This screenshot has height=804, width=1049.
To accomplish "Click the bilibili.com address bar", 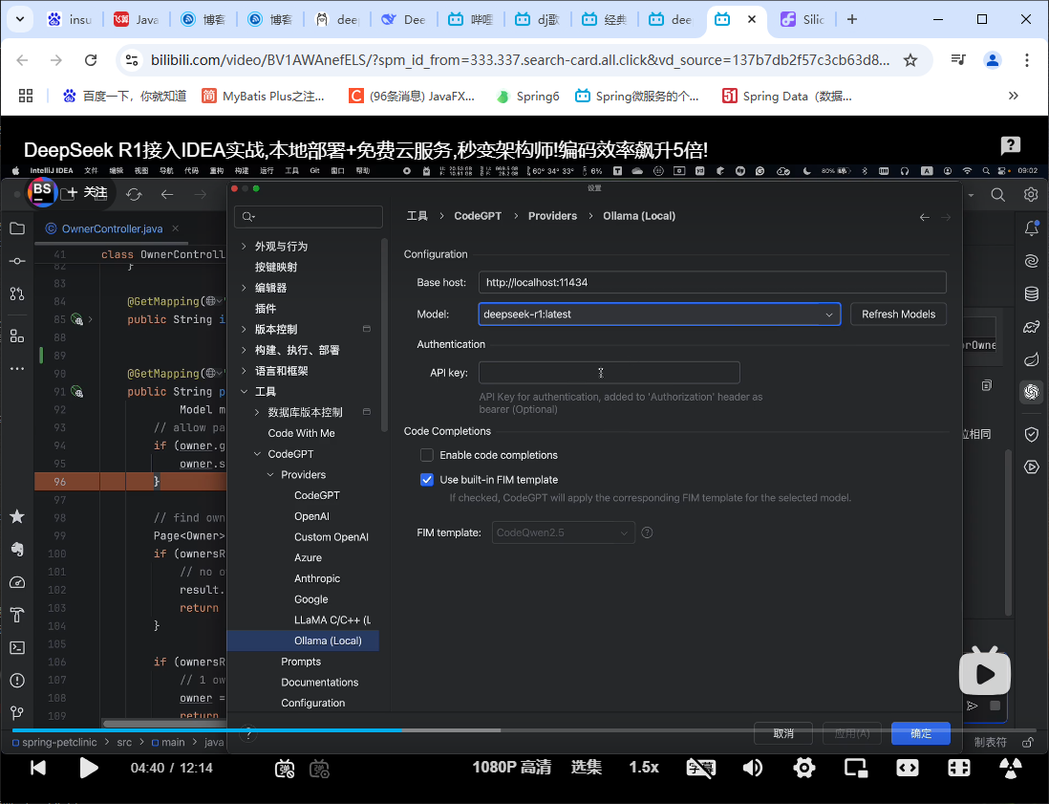I will click(x=520, y=60).
